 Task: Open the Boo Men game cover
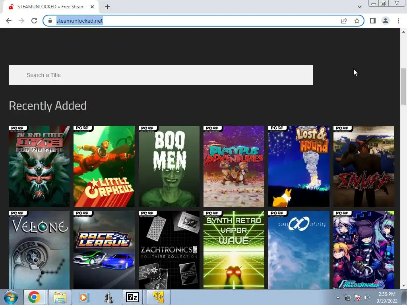click(x=169, y=166)
